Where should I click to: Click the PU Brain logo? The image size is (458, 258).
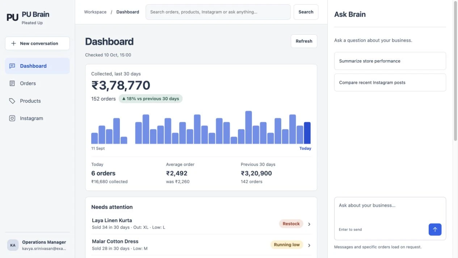(13, 17)
